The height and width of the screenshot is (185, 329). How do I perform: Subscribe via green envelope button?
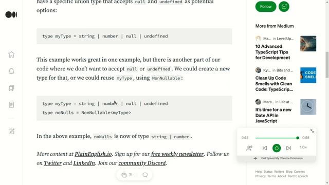coord(284,7)
